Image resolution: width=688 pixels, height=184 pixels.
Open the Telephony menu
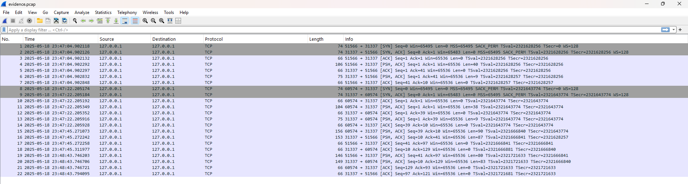(x=127, y=12)
